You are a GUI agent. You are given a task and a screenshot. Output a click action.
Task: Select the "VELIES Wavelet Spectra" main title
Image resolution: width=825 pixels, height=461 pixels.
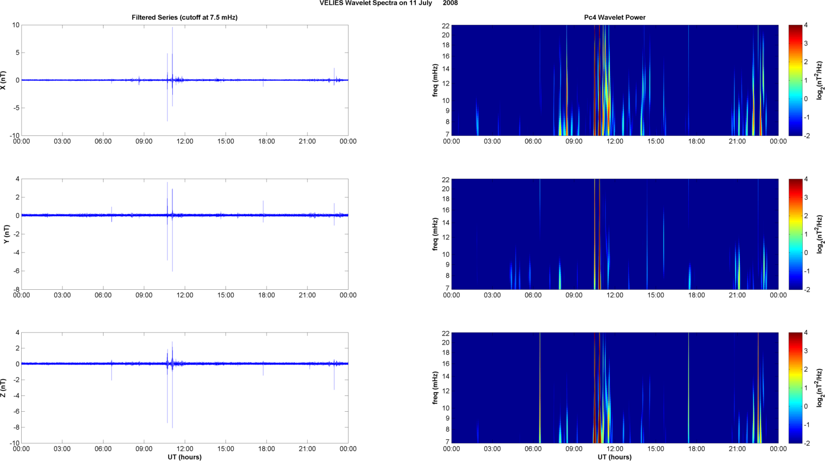(x=388, y=3)
